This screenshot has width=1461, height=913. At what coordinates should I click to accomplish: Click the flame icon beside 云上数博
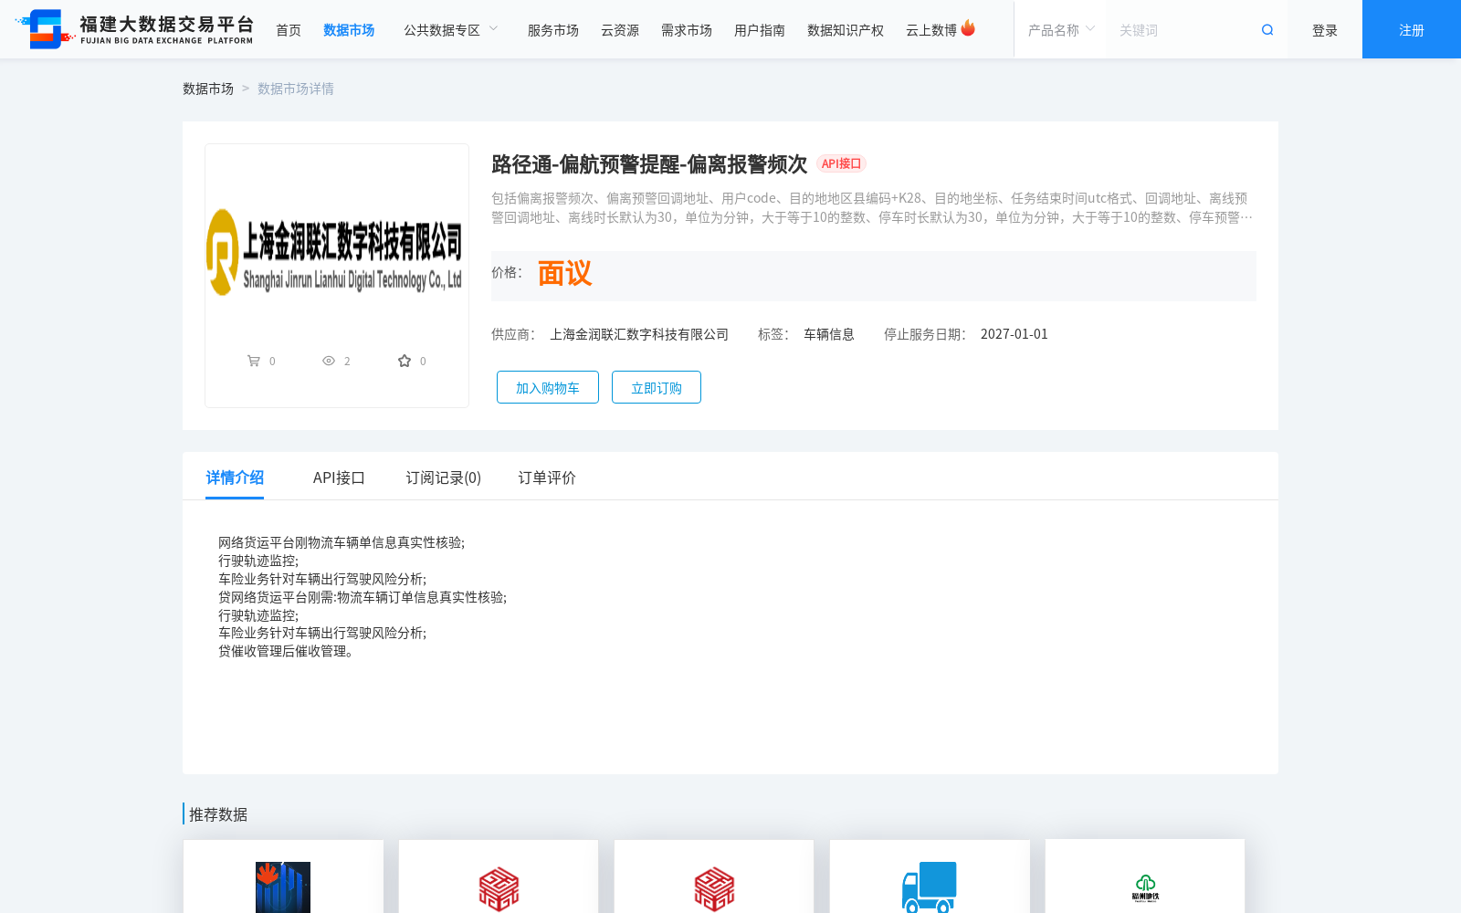[968, 28]
